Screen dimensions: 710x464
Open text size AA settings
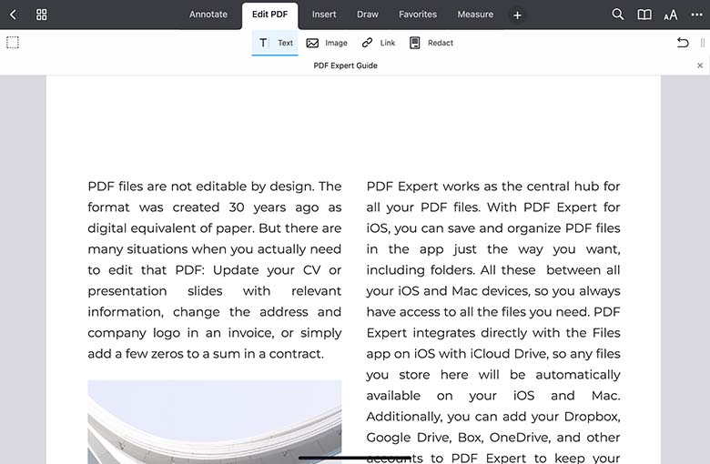[x=671, y=15]
